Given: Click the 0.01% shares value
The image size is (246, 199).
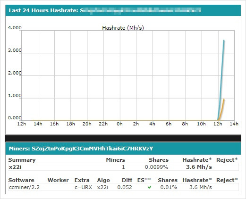Looking at the screenshot, I should coord(169,187).
